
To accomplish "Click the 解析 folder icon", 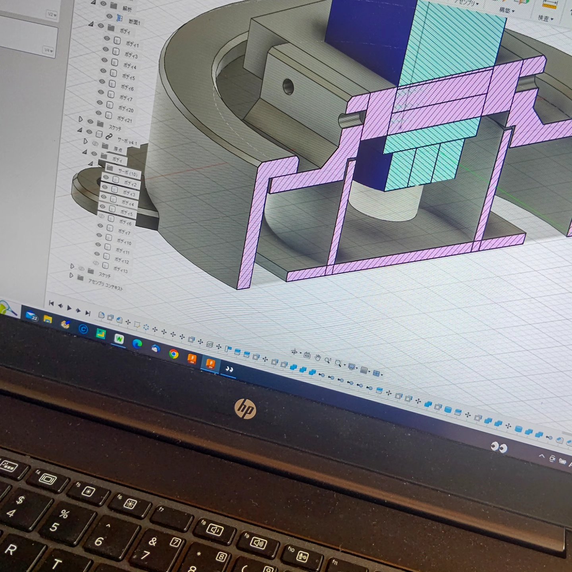I will [x=114, y=5].
